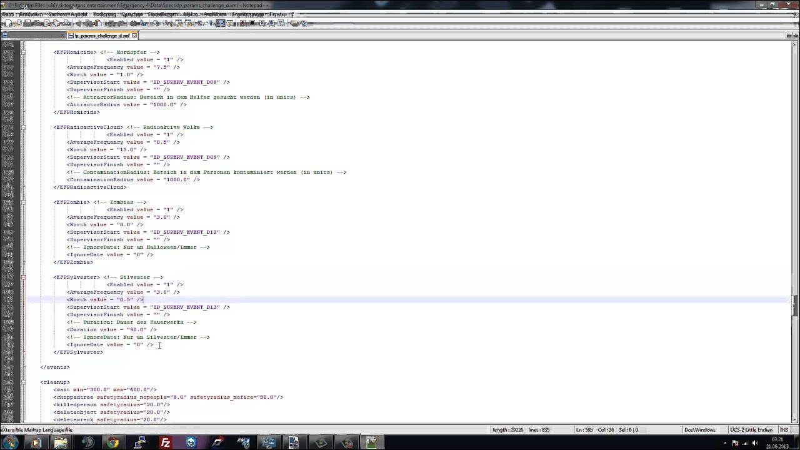Screen dimensions: 800x450
Task: Open the Einstellungen menu
Action: point(162,14)
